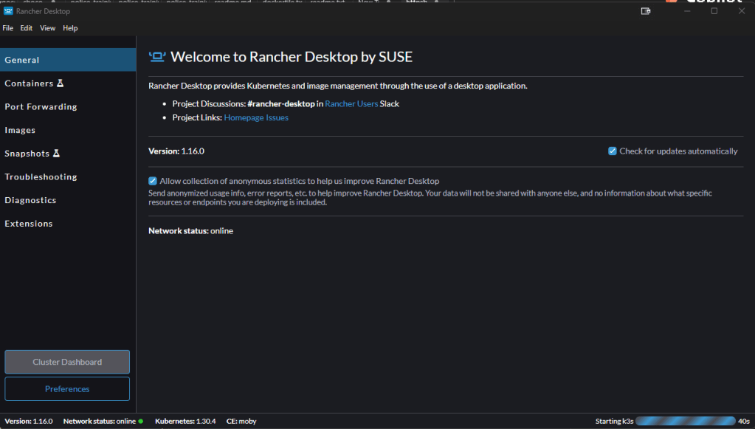Click the Starting k3s progress bar
Screen dimensions: 755x429
pos(685,422)
